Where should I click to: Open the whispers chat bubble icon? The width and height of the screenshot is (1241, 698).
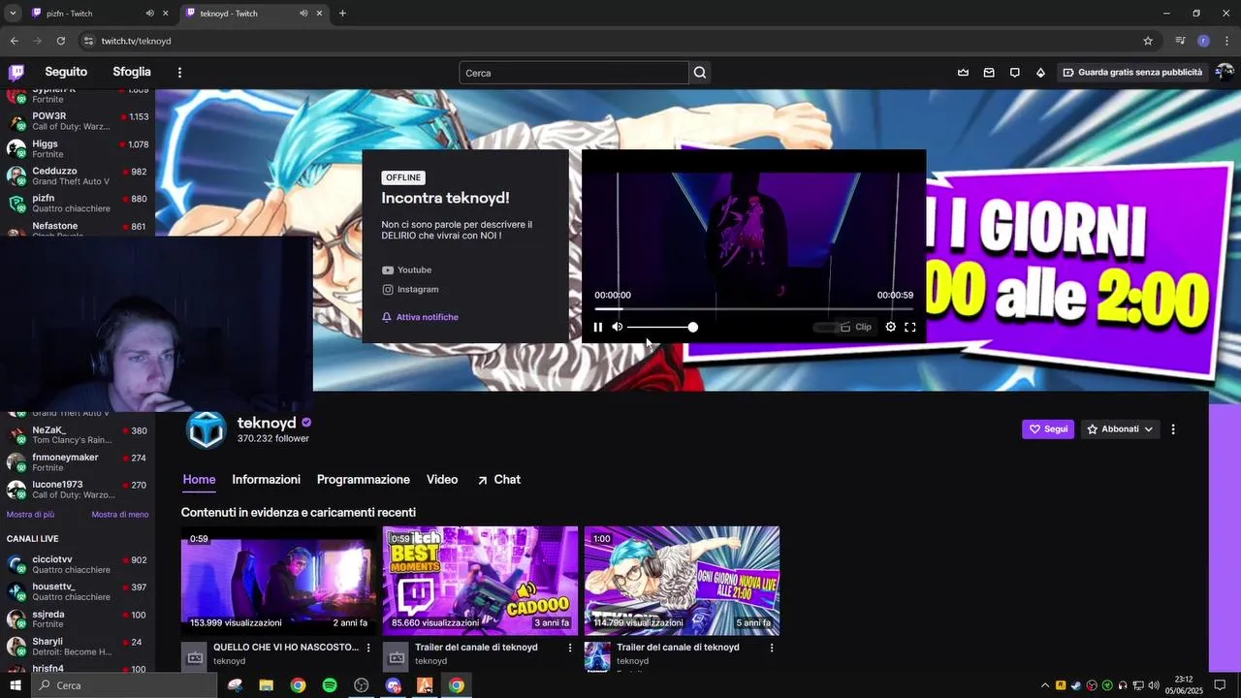[x=1015, y=73]
